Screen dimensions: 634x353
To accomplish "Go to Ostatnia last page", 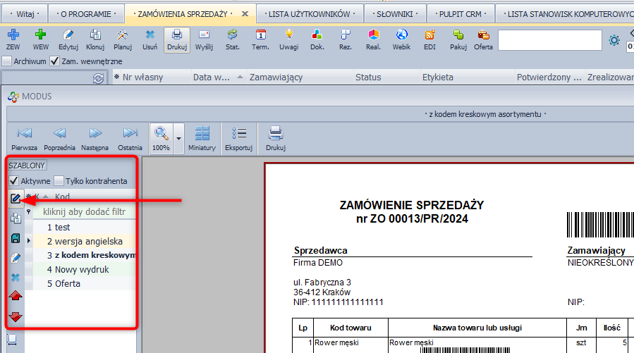I will click(x=130, y=139).
